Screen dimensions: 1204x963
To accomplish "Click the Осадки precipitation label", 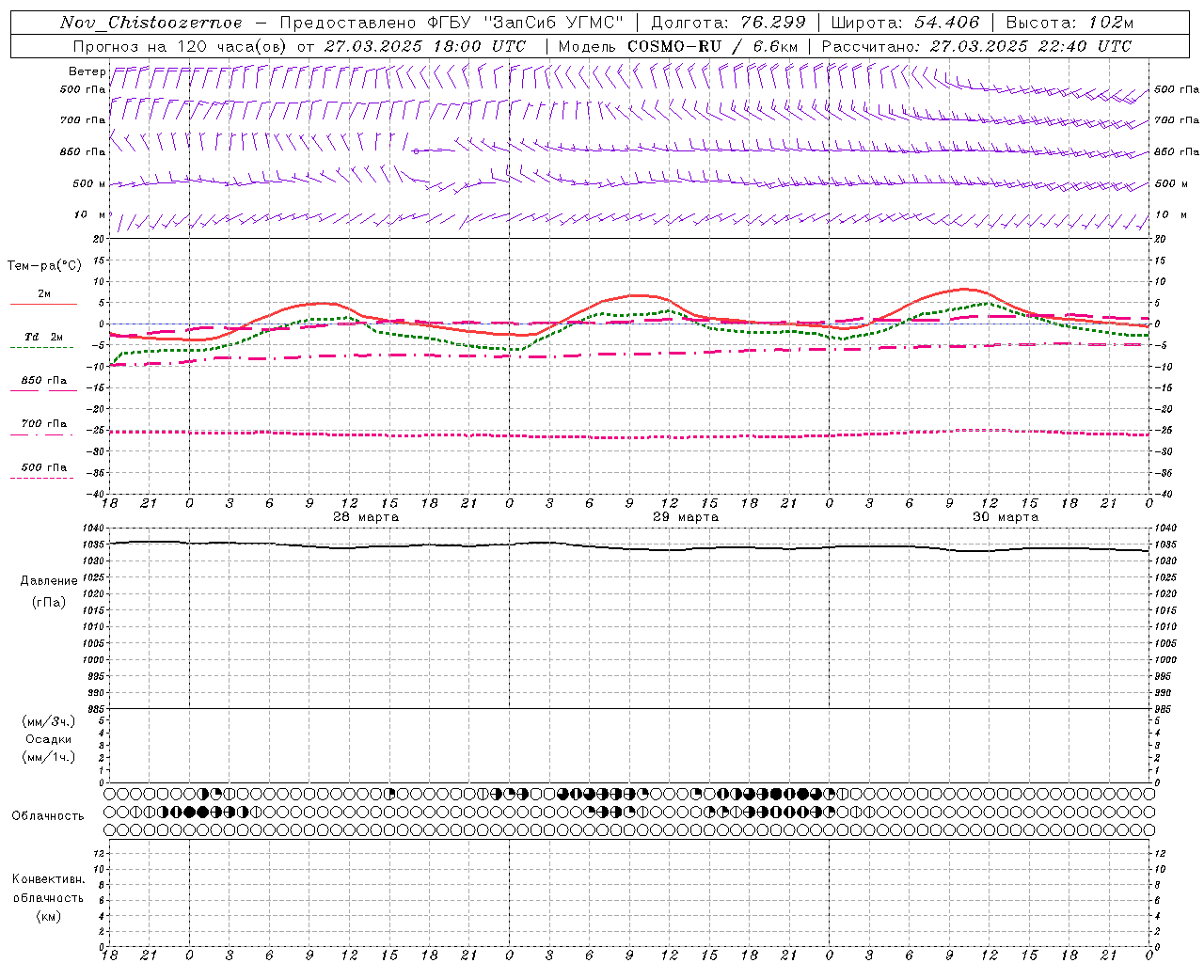I will tap(49, 739).
